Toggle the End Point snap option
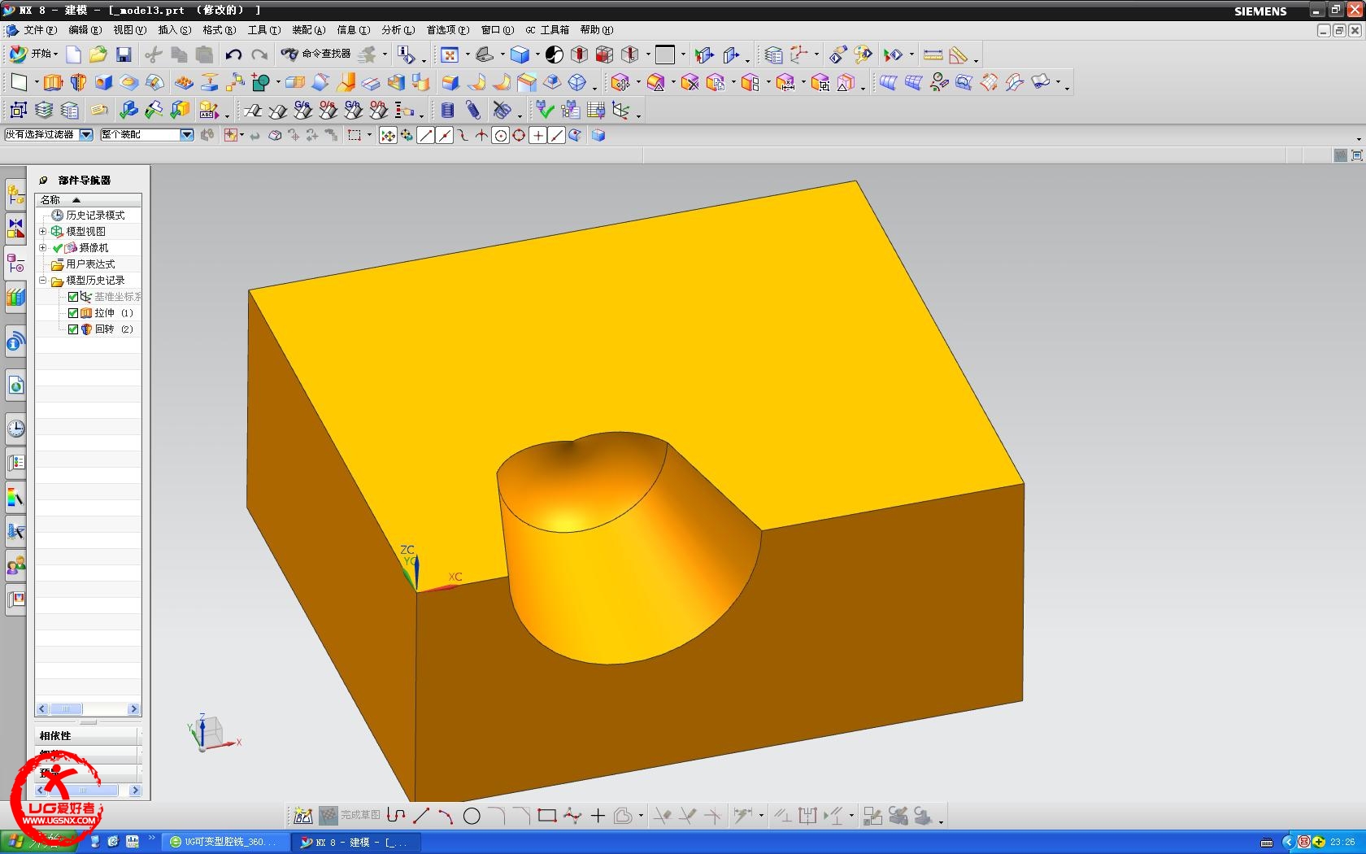 425,136
